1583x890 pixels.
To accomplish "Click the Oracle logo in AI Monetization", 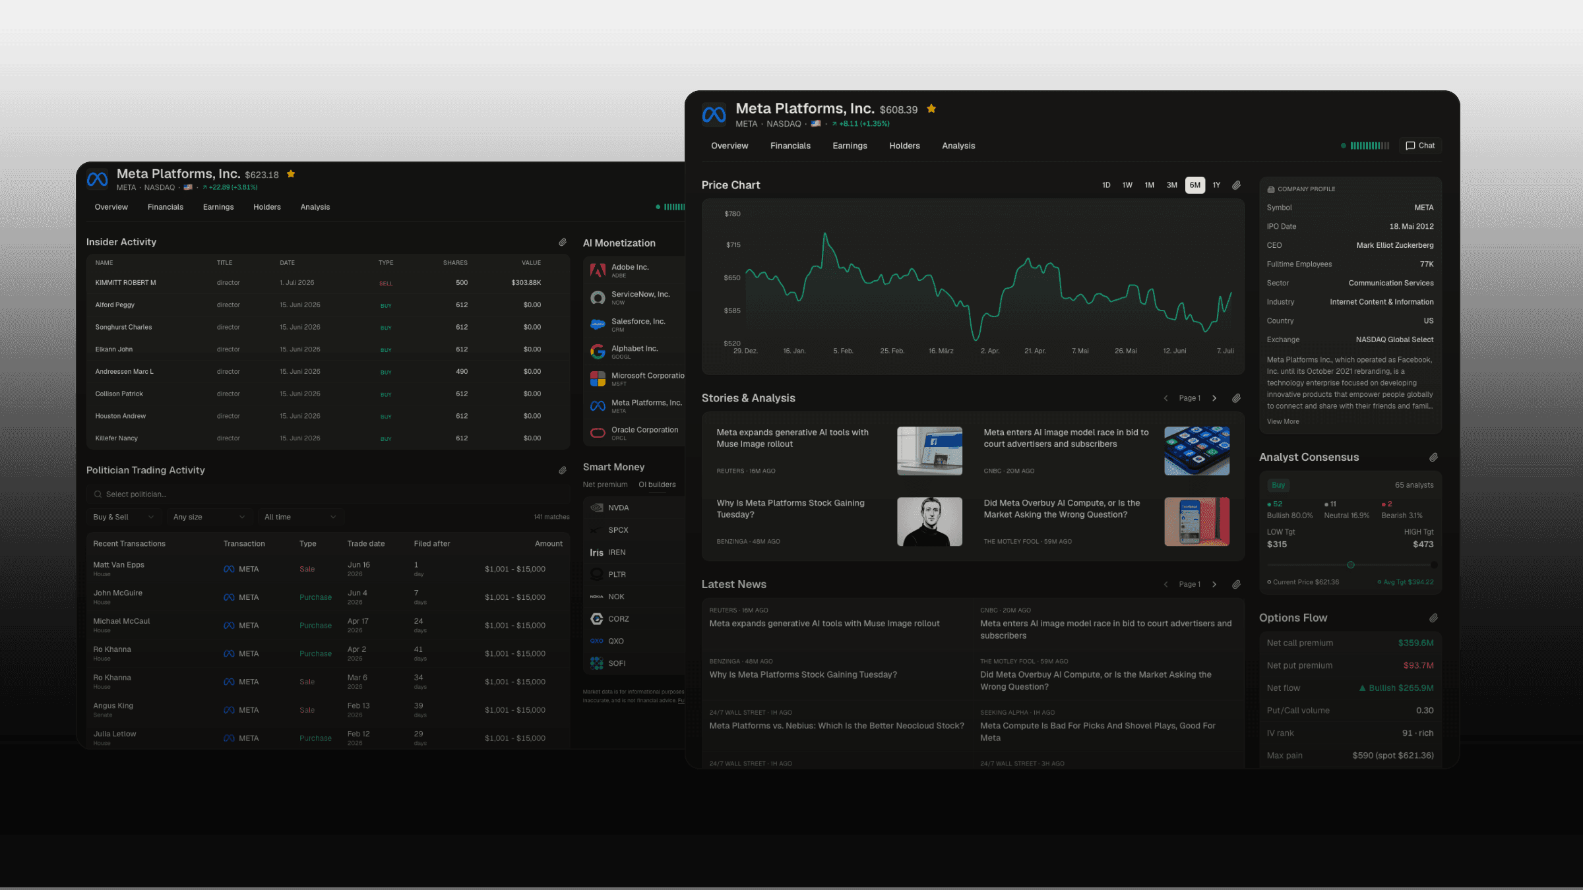I will tap(598, 432).
